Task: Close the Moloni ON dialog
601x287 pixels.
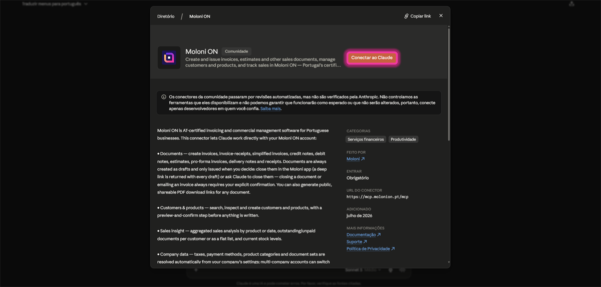Action: [x=441, y=15]
